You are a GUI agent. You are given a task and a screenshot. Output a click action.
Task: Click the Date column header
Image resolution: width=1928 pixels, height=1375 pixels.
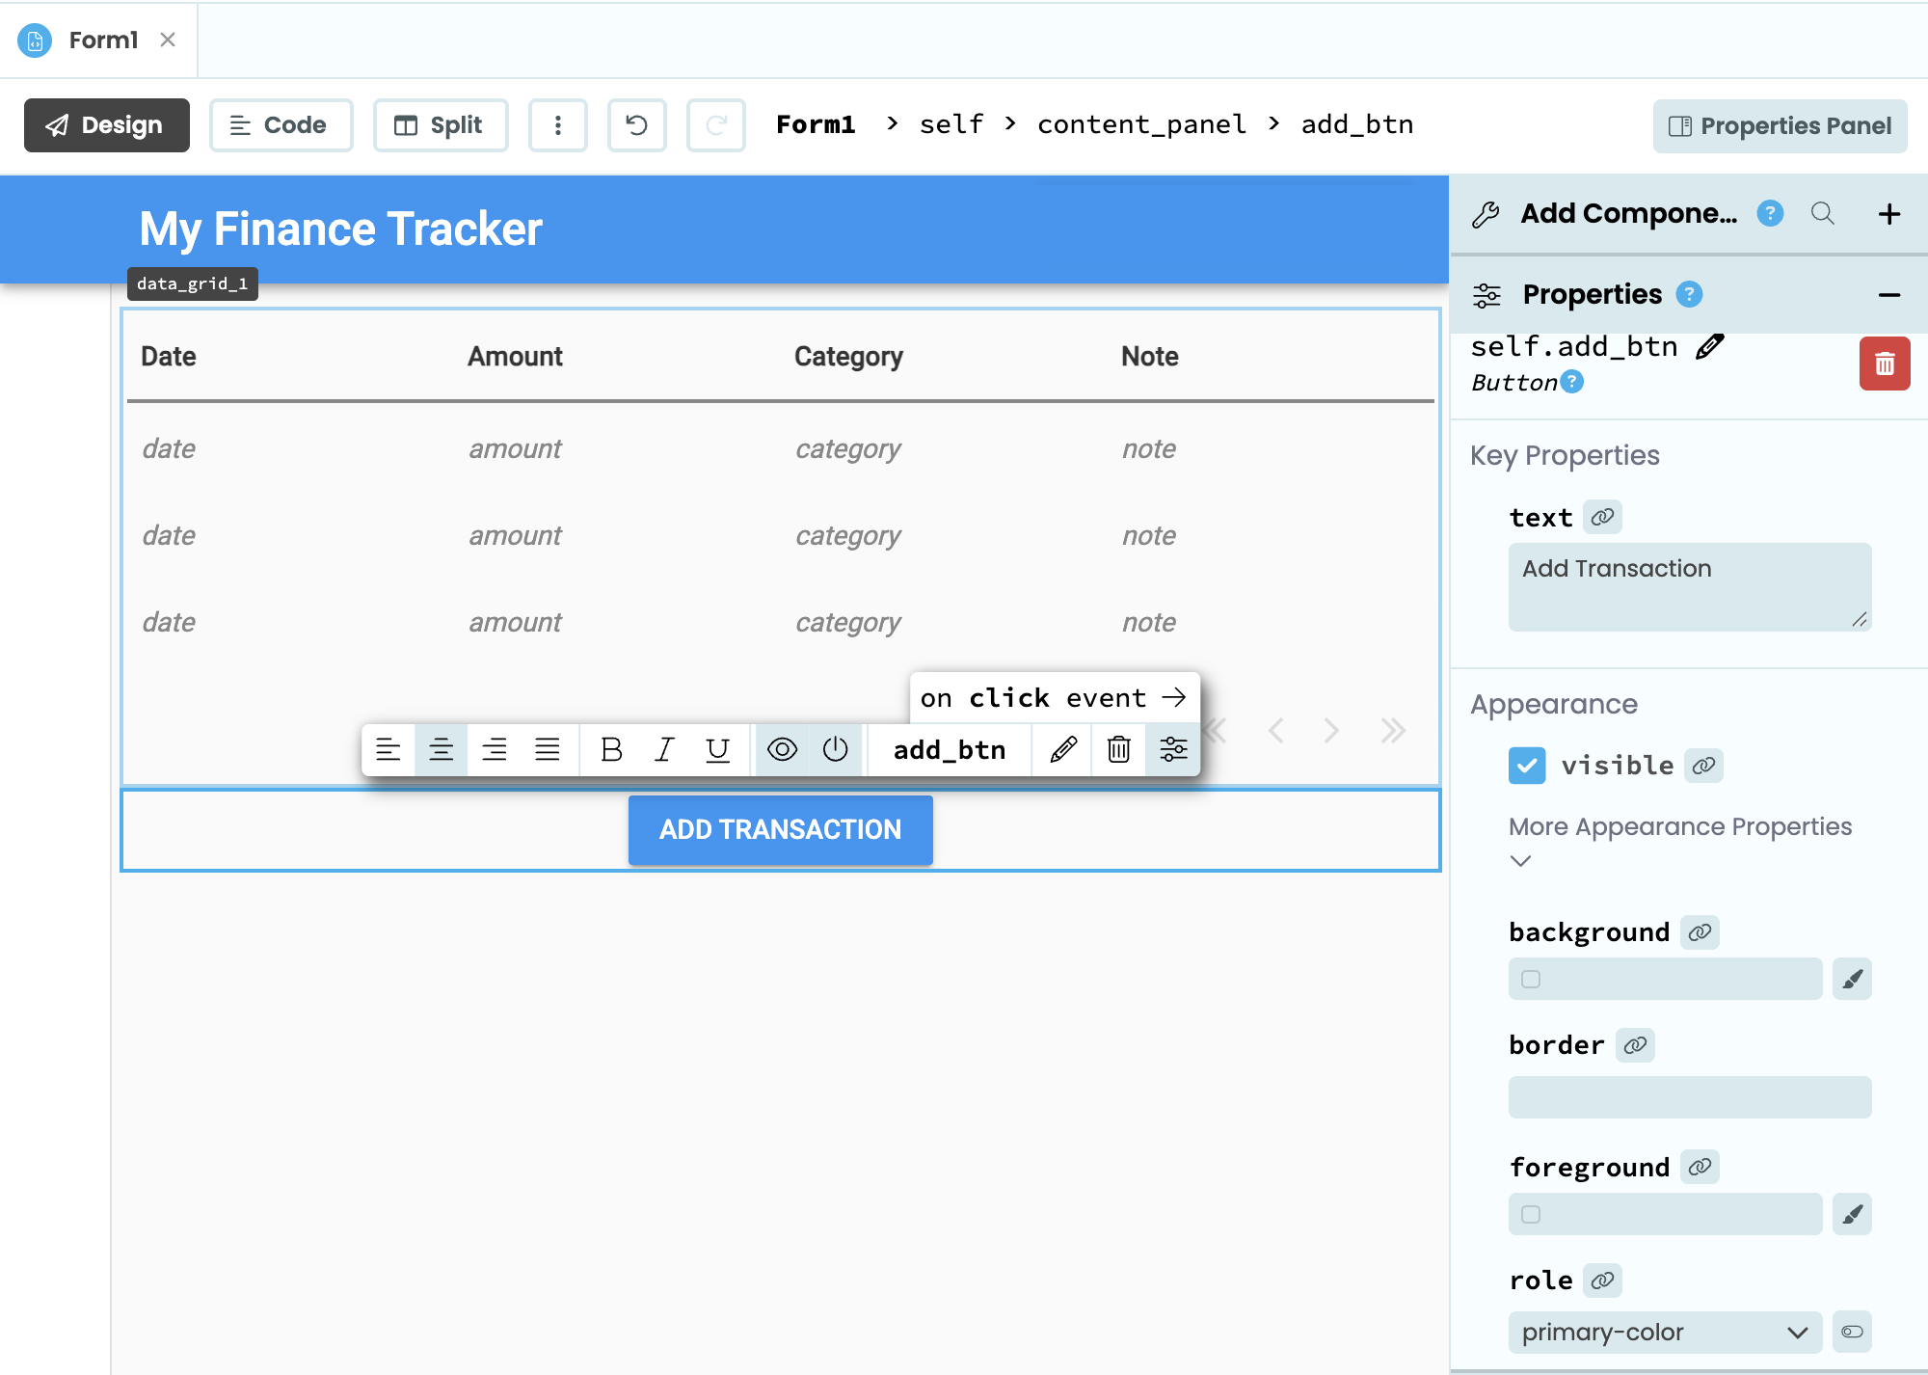[169, 357]
